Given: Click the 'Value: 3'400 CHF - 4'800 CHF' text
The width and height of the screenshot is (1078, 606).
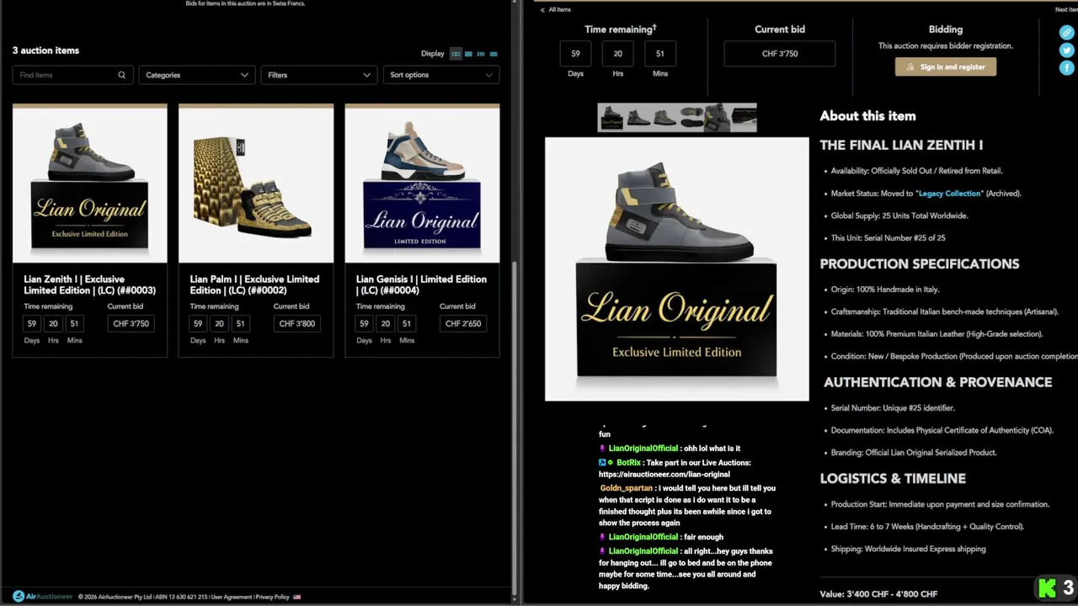Looking at the screenshot, I should click(878, 594).
